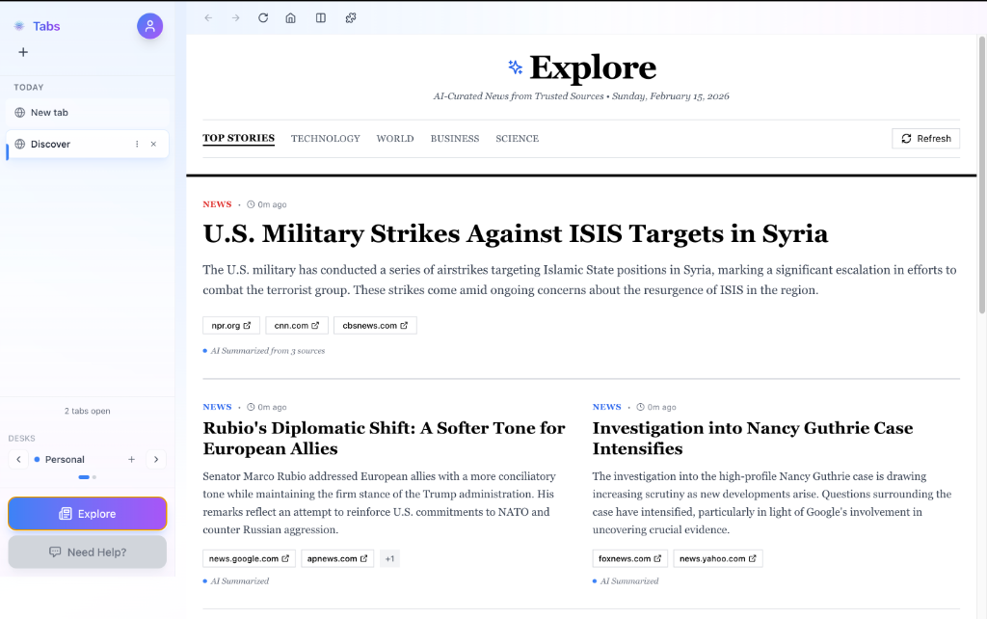Click the user profile avatar icon
The width and height of the screenshot is (987, 619).
click(x=149, y=26)
